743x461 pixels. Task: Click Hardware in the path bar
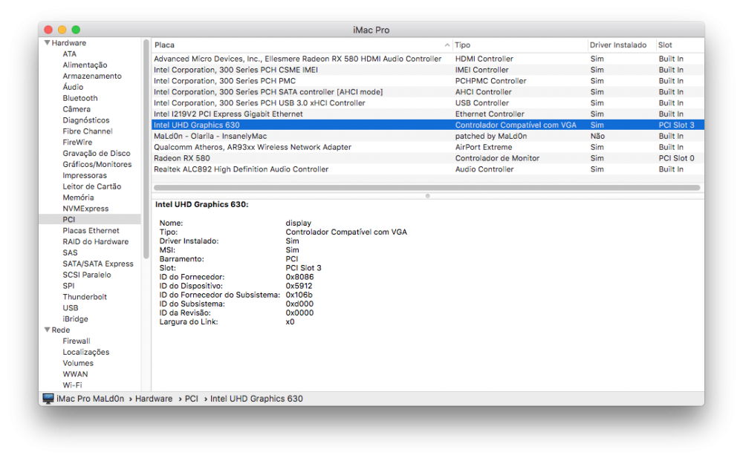pyautogui.click(x=154, y=399)
